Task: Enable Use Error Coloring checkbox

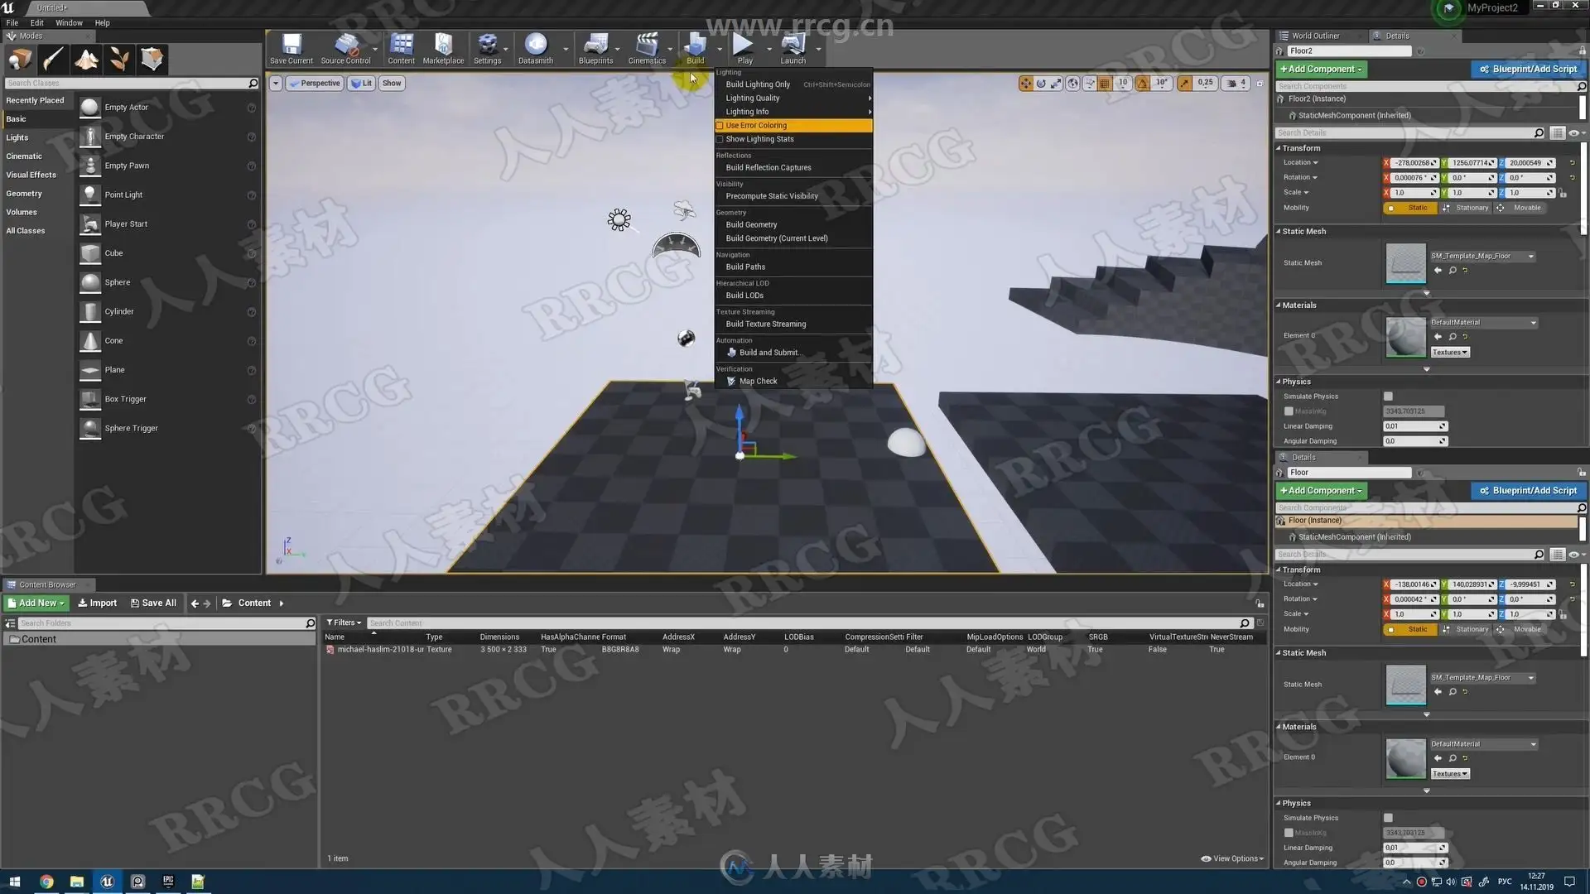Action: (x=720, y=126)
